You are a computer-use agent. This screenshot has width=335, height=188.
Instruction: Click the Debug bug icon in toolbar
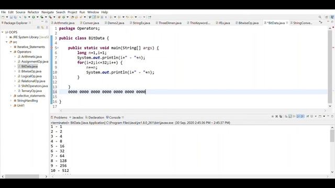point(25,17)
